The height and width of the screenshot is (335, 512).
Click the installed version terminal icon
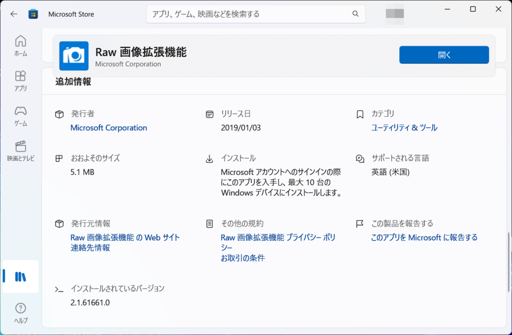(x=59, y=289)
